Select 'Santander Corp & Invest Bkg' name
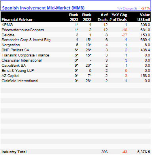The height and width of the screenshot is (156, 153). point(26,40)
